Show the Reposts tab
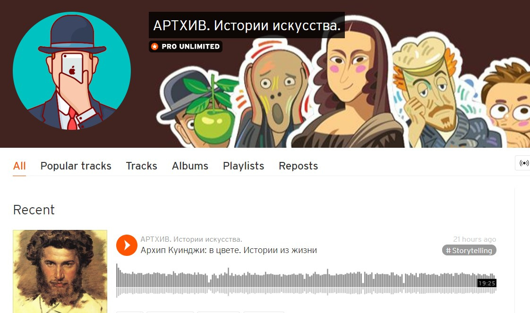 pos(298,166)
